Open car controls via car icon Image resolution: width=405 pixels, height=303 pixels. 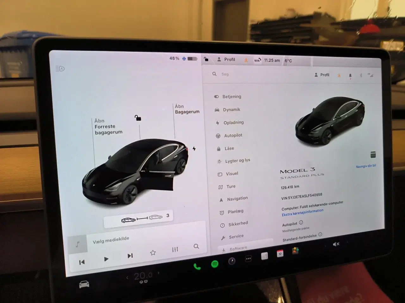[x=84, y=284]
